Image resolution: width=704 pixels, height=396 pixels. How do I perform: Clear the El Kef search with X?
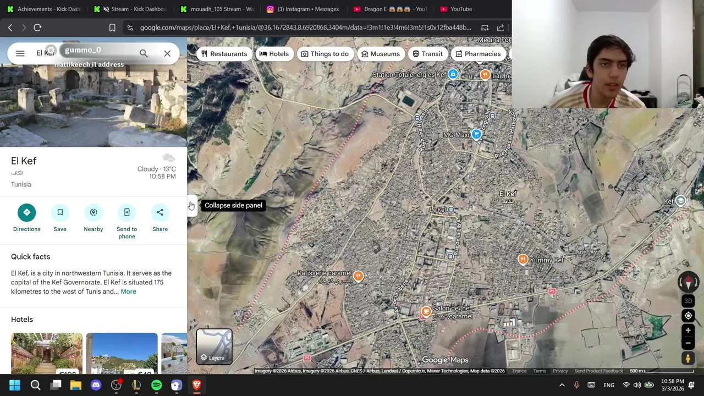pos(167,53)
